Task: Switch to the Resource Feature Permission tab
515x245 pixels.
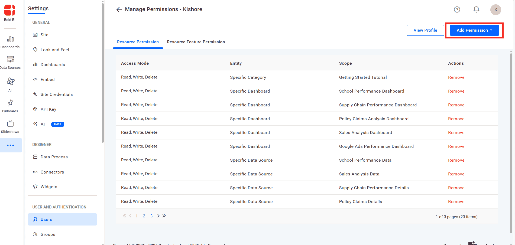Action: (x=196, y=42)
